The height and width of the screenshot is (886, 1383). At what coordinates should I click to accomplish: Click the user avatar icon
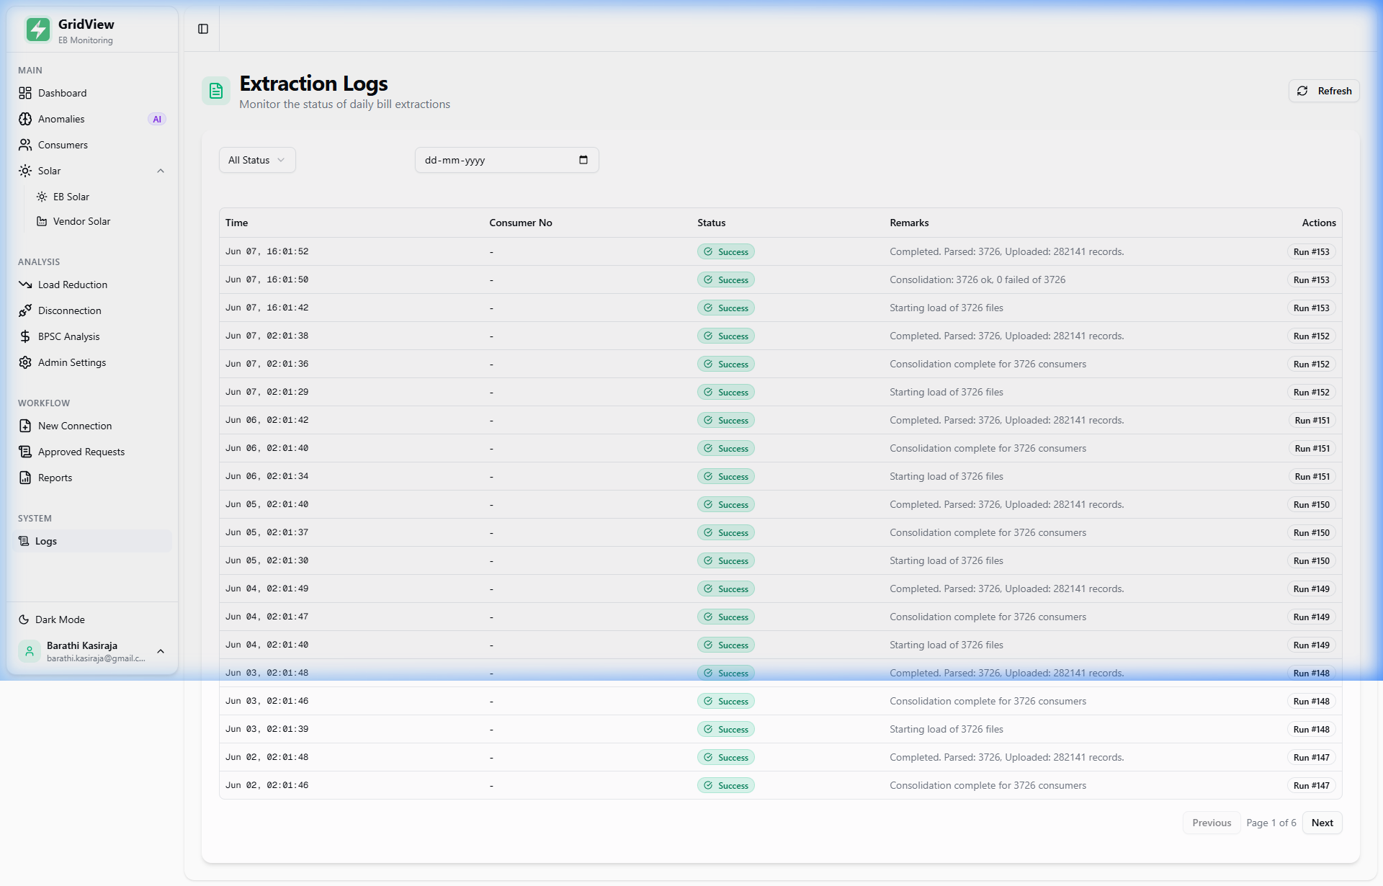30,651
